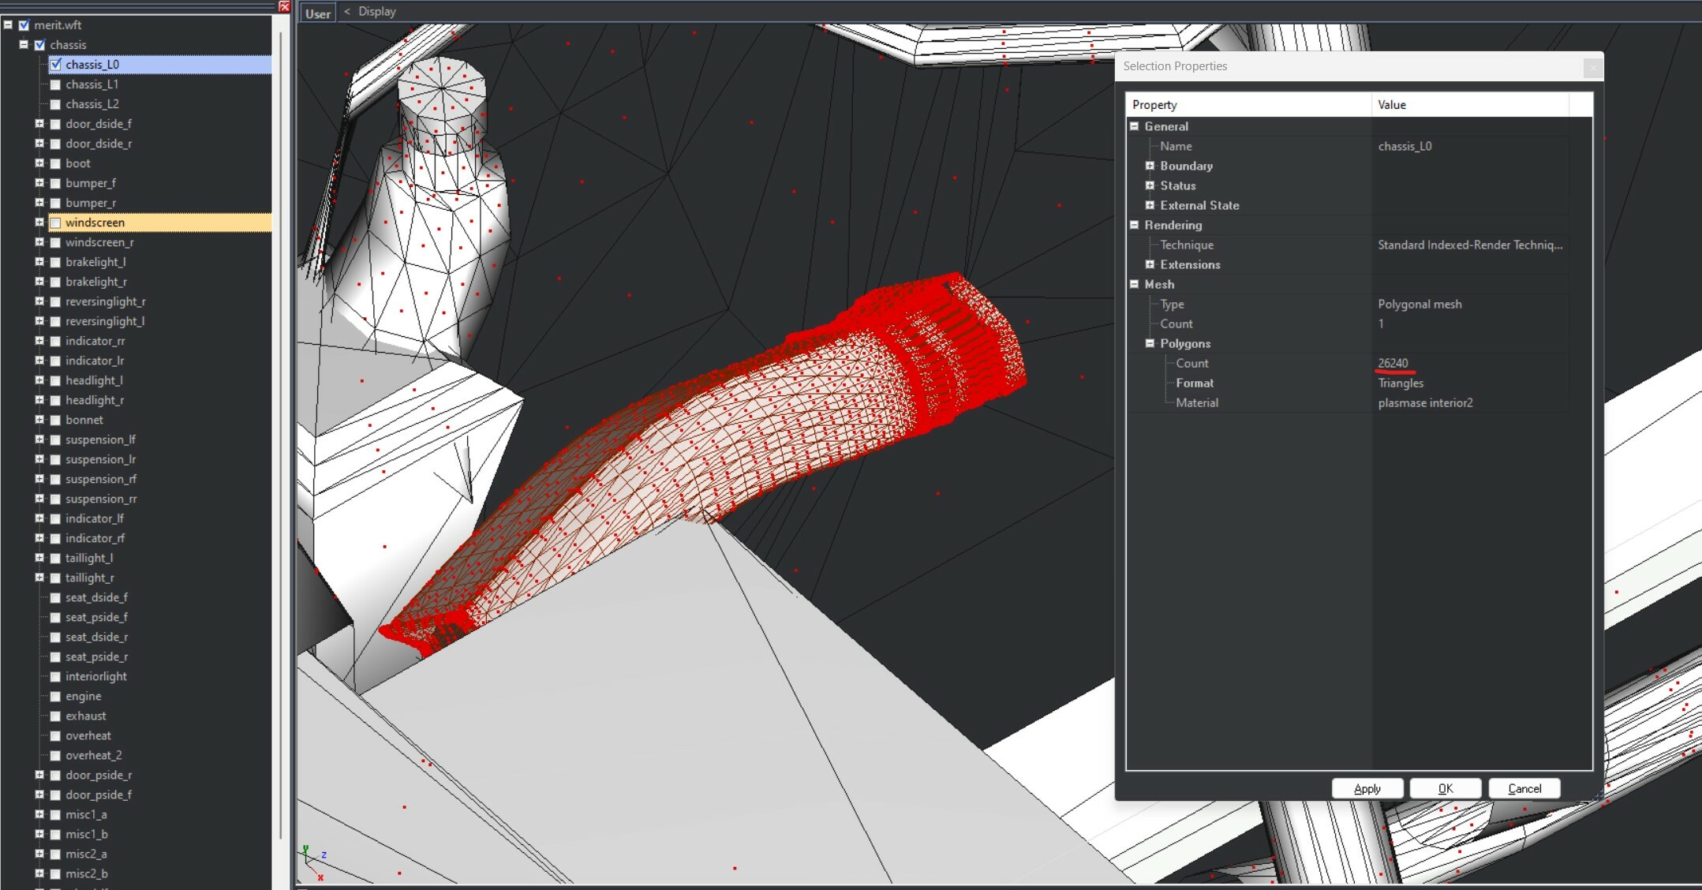Cancel the Selection Properties dialog

pyautogui.click(x=1524, y=788)
